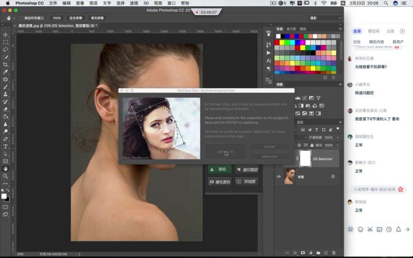Select the Eyedropper tool

[x=5, y=72]
